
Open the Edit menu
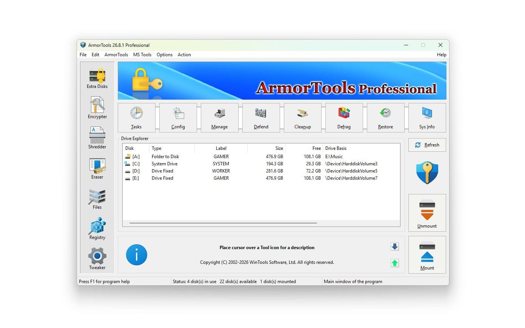[95, 55]
